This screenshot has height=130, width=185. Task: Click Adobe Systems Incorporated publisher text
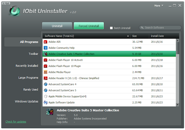[90, 119]
